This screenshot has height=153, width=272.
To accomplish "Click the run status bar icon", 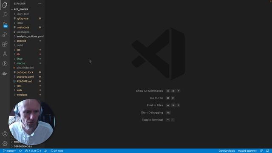I will tap(45, 151).
